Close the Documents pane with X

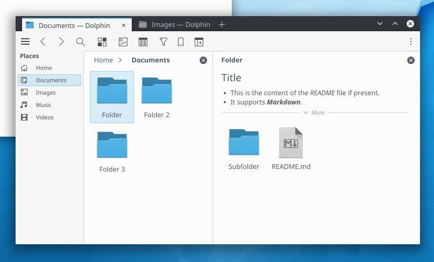(x=203, y=60)
